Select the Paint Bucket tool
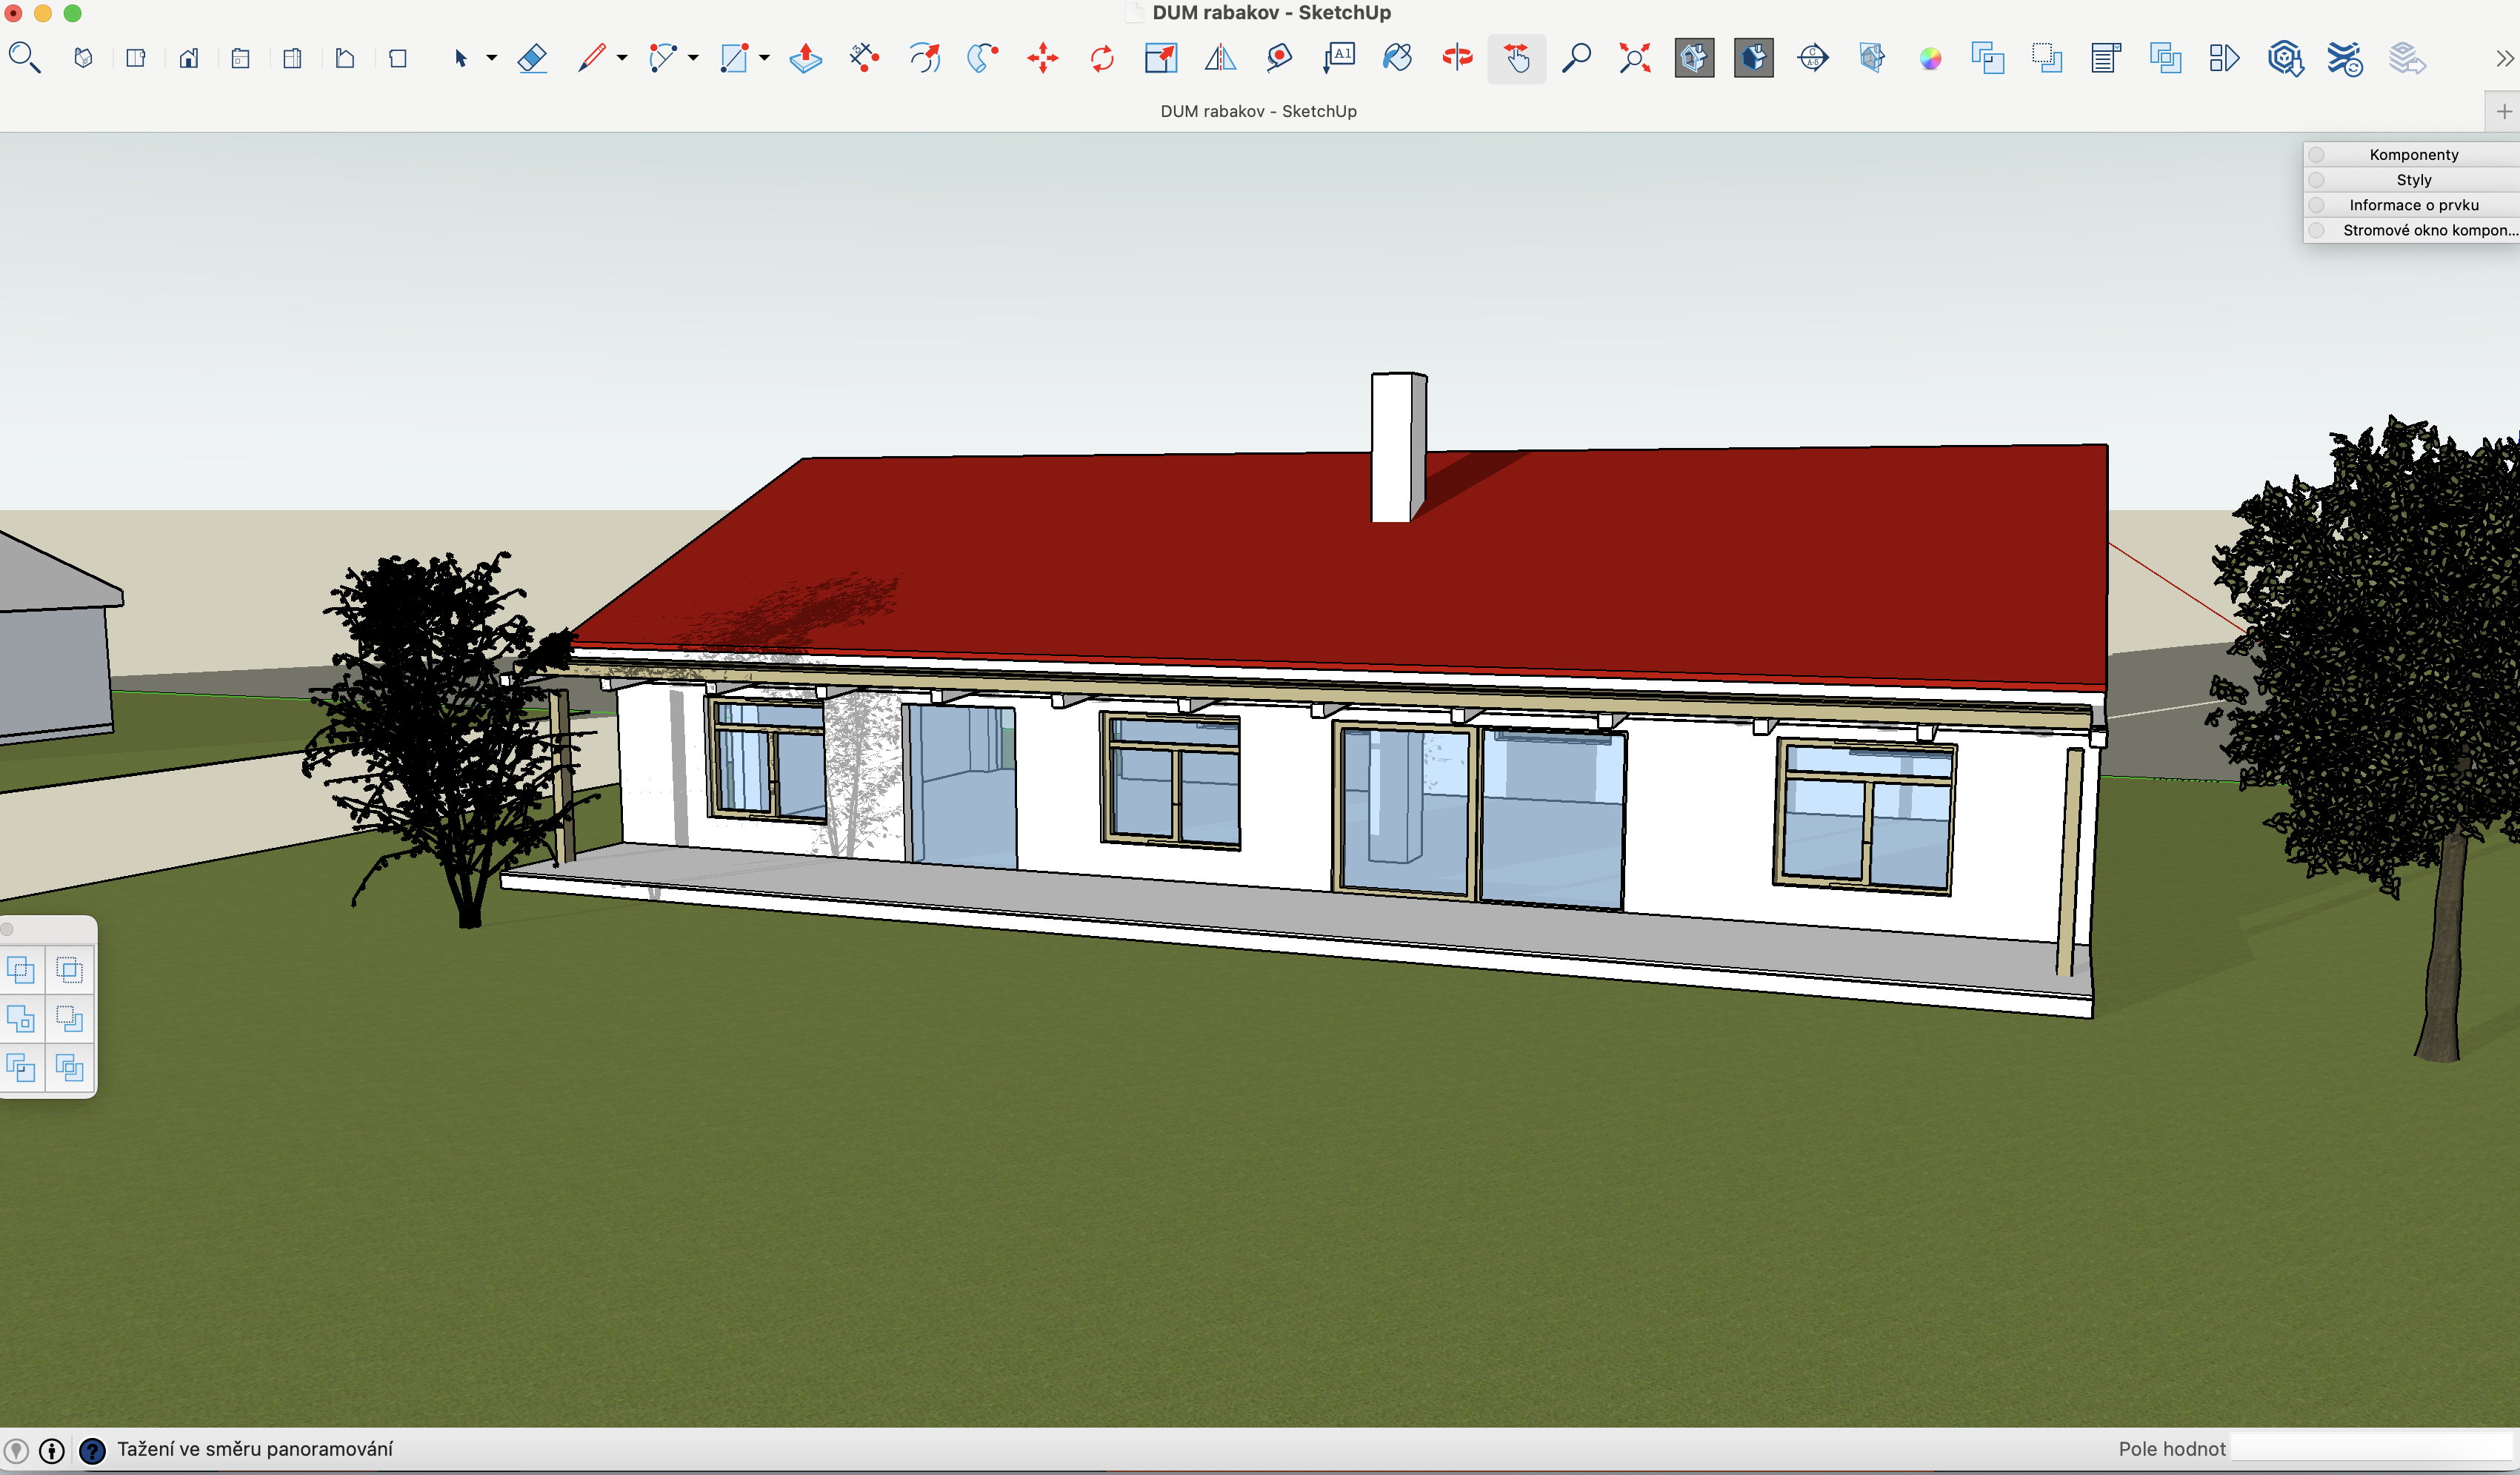Image resolution: width=2520 pixels, height=1475 pixels. (x=1397, y=58)
